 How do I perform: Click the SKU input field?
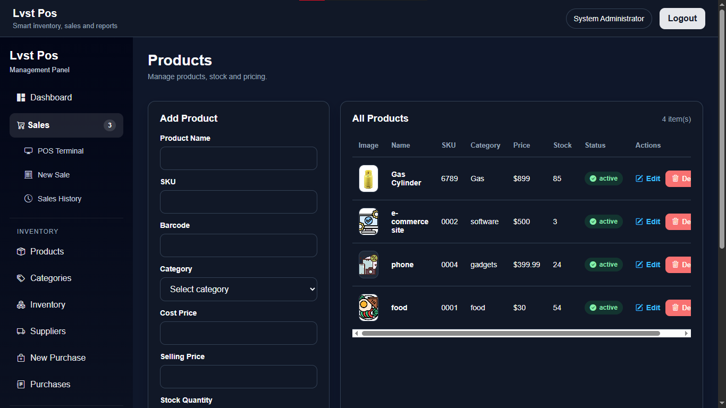[x=239, y=202]
